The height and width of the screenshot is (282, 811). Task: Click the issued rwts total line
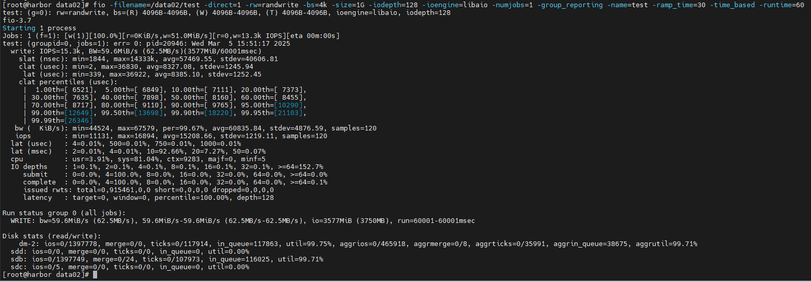pyautogui.click(x=149, y=190)
